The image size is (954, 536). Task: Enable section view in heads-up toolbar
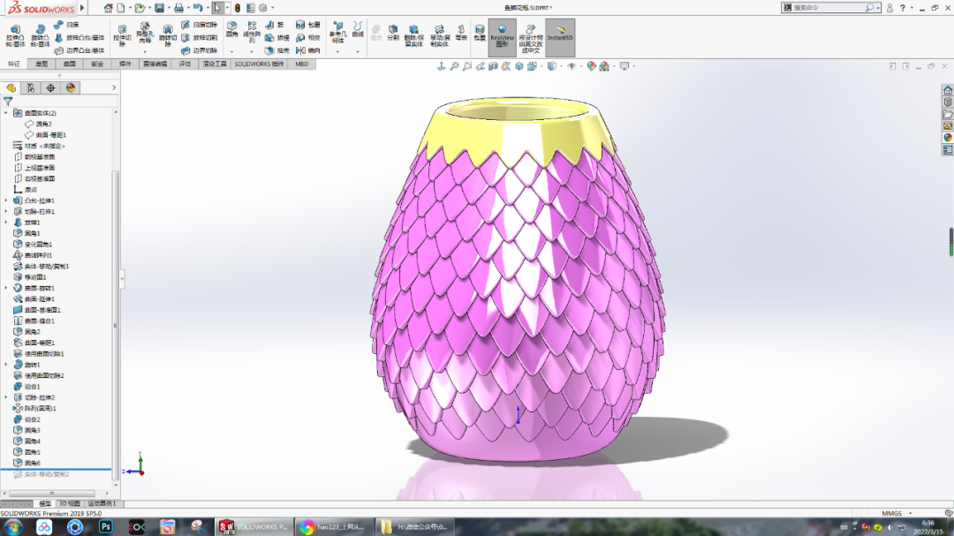[x=494, y=65]
